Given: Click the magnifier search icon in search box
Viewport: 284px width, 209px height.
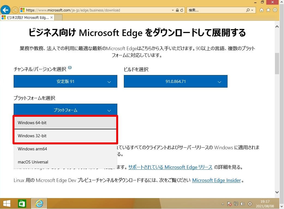Looking at the screenshot, I should click(x=248, y=10).
